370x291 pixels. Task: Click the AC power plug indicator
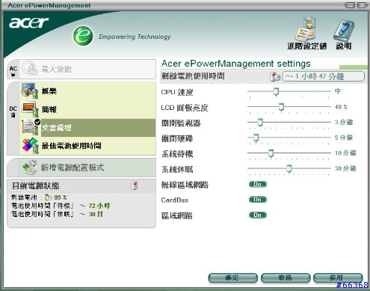pos(13,71)
